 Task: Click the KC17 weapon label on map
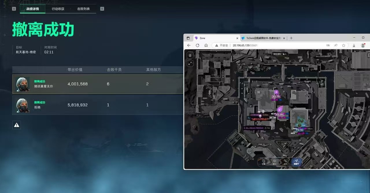(273, 114)
